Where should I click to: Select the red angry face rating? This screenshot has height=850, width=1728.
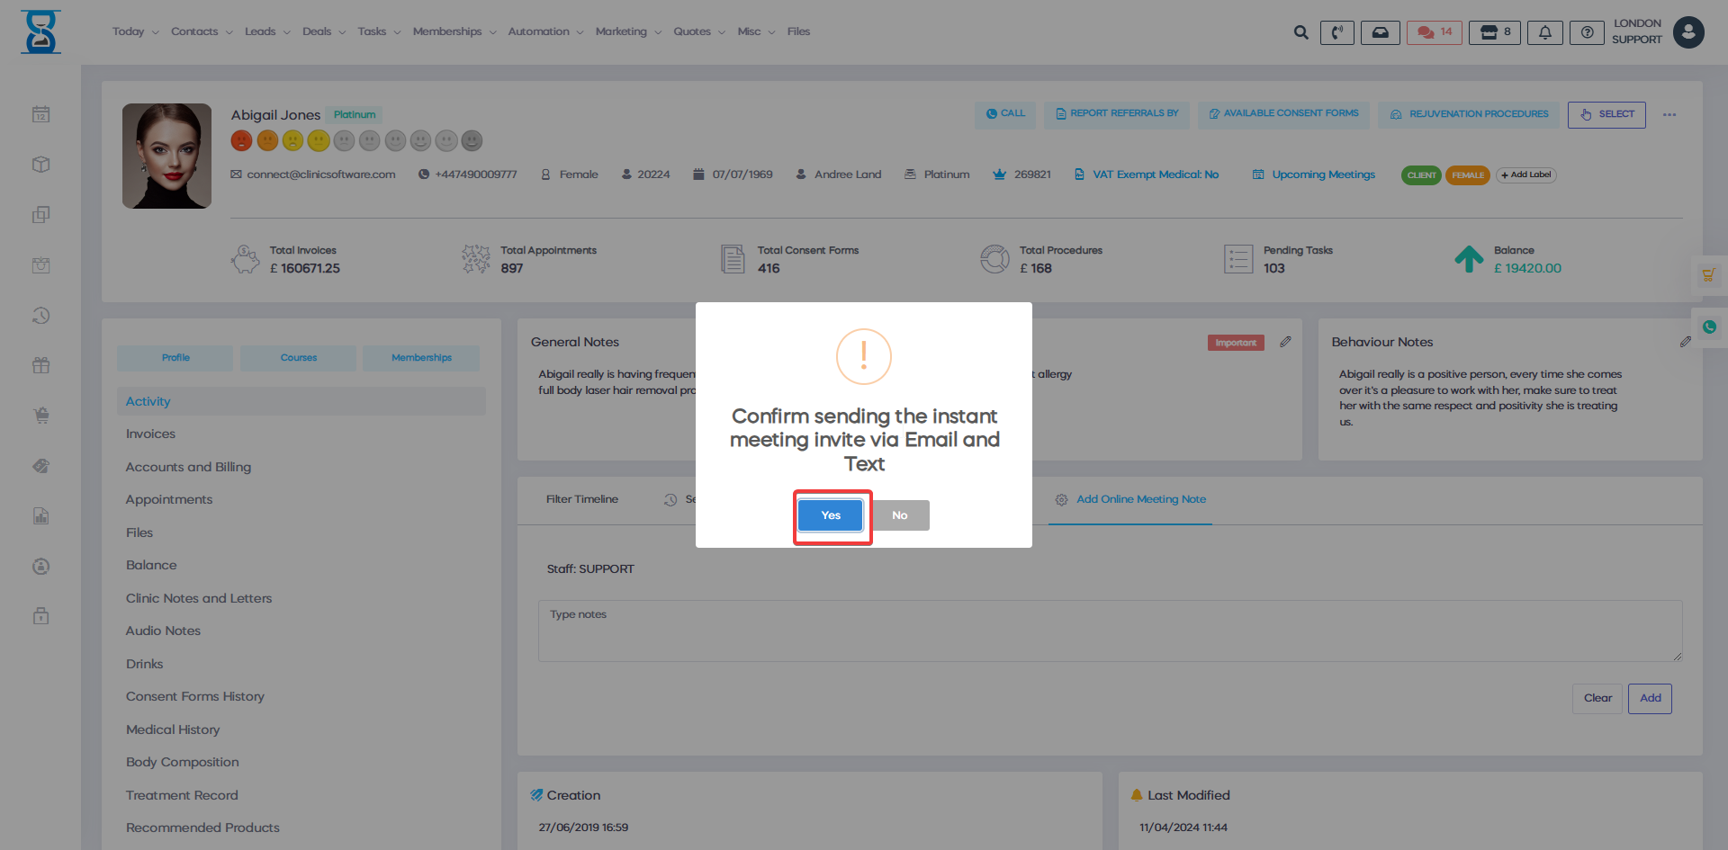pyautogui.click(x=241, y=141)
